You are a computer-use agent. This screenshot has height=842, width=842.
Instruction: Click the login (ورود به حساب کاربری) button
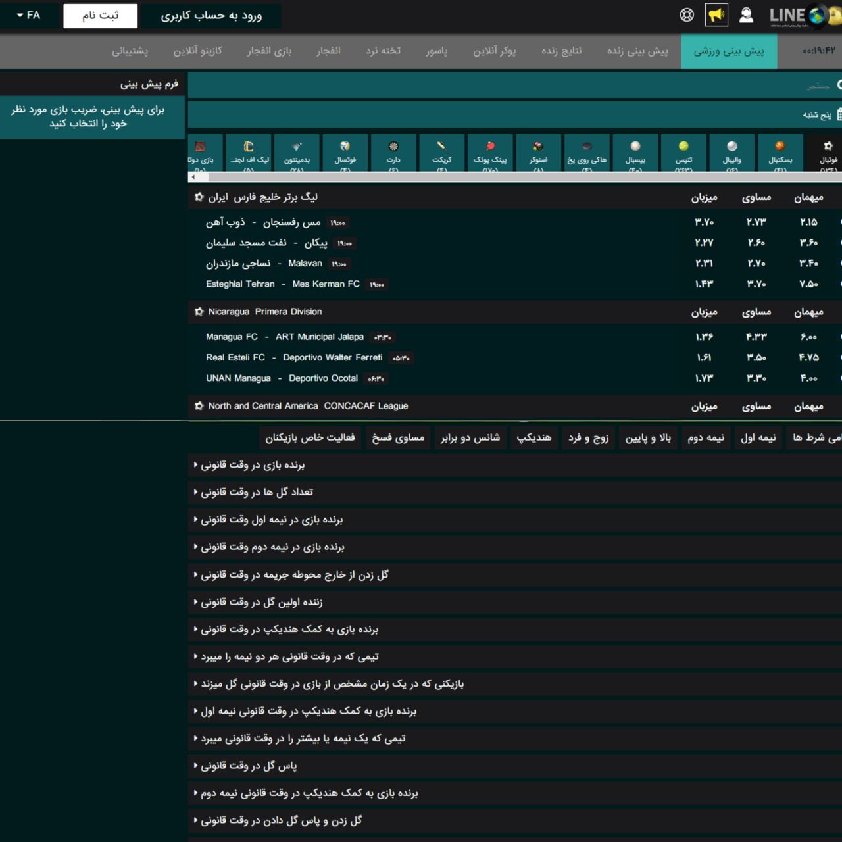click(x=211, y=16)
